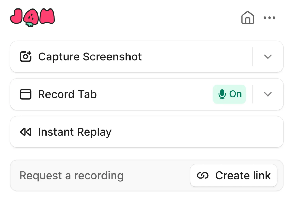296x200 pixels.
Task: Click the rewind icon beside Instant Replay
Action: (25, 132)
